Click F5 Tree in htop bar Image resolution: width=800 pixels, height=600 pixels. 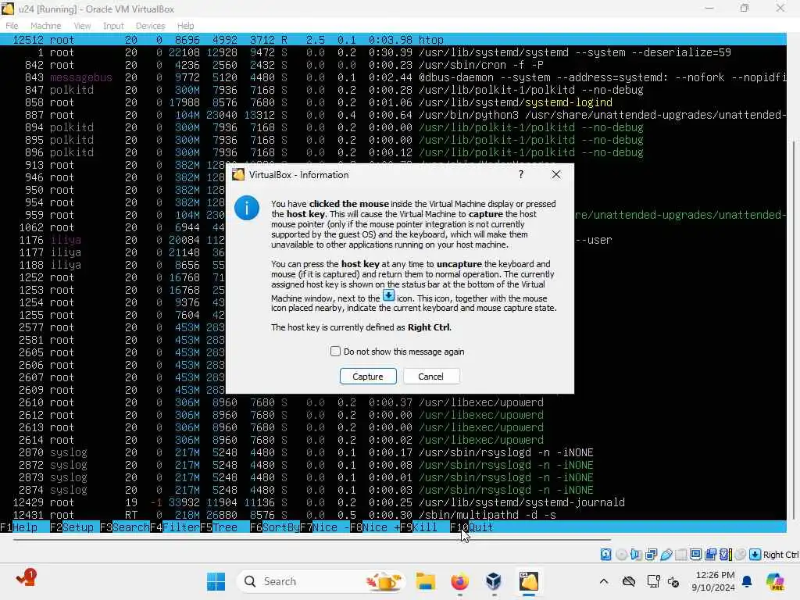coord(219,527)
